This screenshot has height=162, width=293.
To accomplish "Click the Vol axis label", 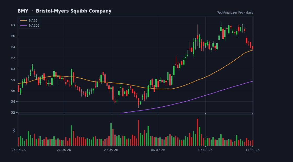I will pos(14,130).
